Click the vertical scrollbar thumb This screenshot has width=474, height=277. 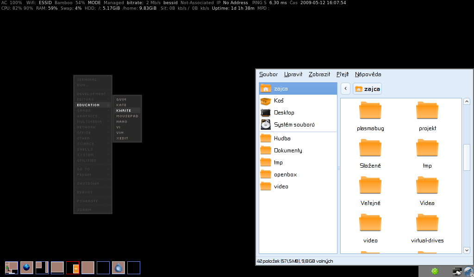[467, 157]
